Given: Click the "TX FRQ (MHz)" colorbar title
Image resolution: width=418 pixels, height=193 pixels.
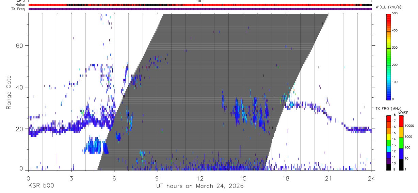Looking at the screenshot, I should [x=388, y=109].
